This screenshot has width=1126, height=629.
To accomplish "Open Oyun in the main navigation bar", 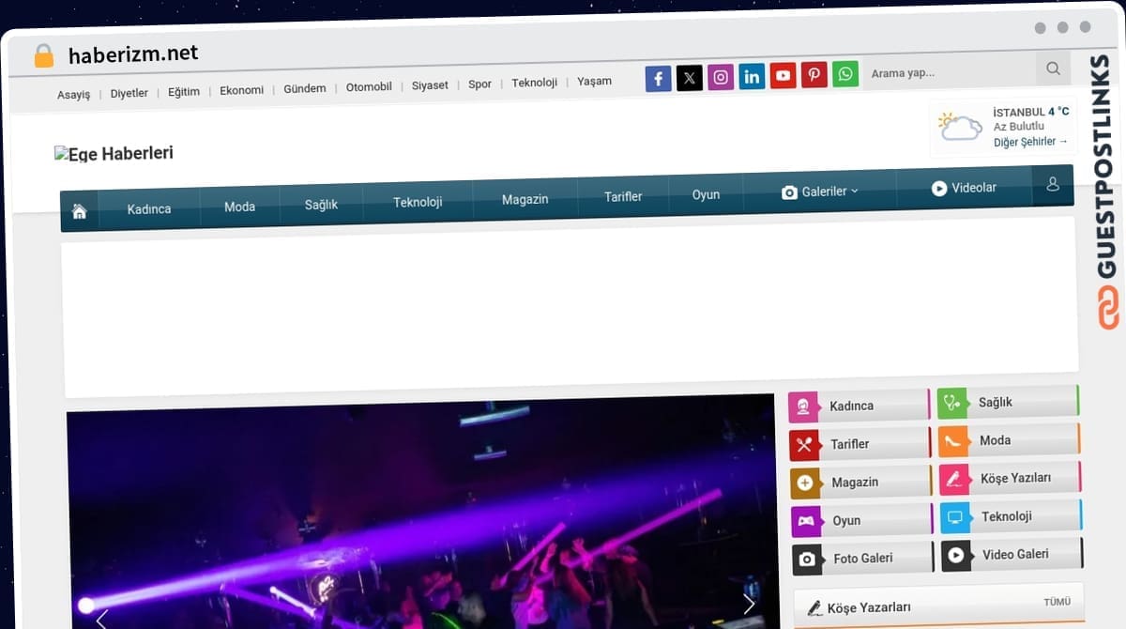I will (x=706, y=194).
